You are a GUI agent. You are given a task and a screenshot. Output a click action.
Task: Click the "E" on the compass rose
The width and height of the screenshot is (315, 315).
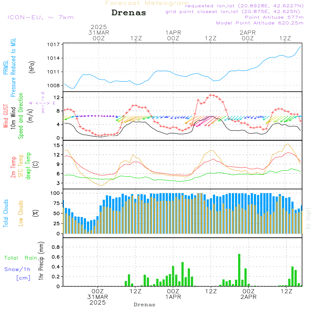click(x=54, y=103)
